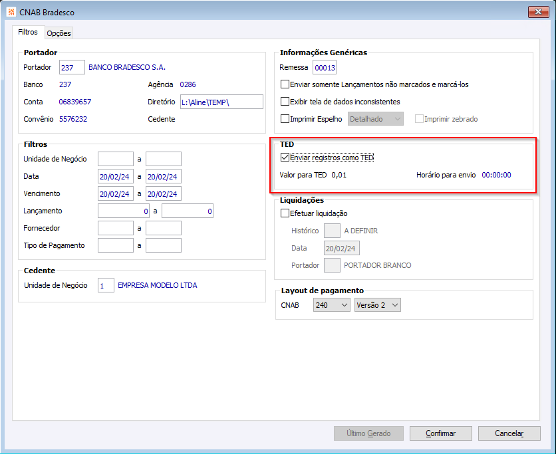Click the Liquidações Data field
The height and width of the screenshot is (454, 556).
[342, 248]
